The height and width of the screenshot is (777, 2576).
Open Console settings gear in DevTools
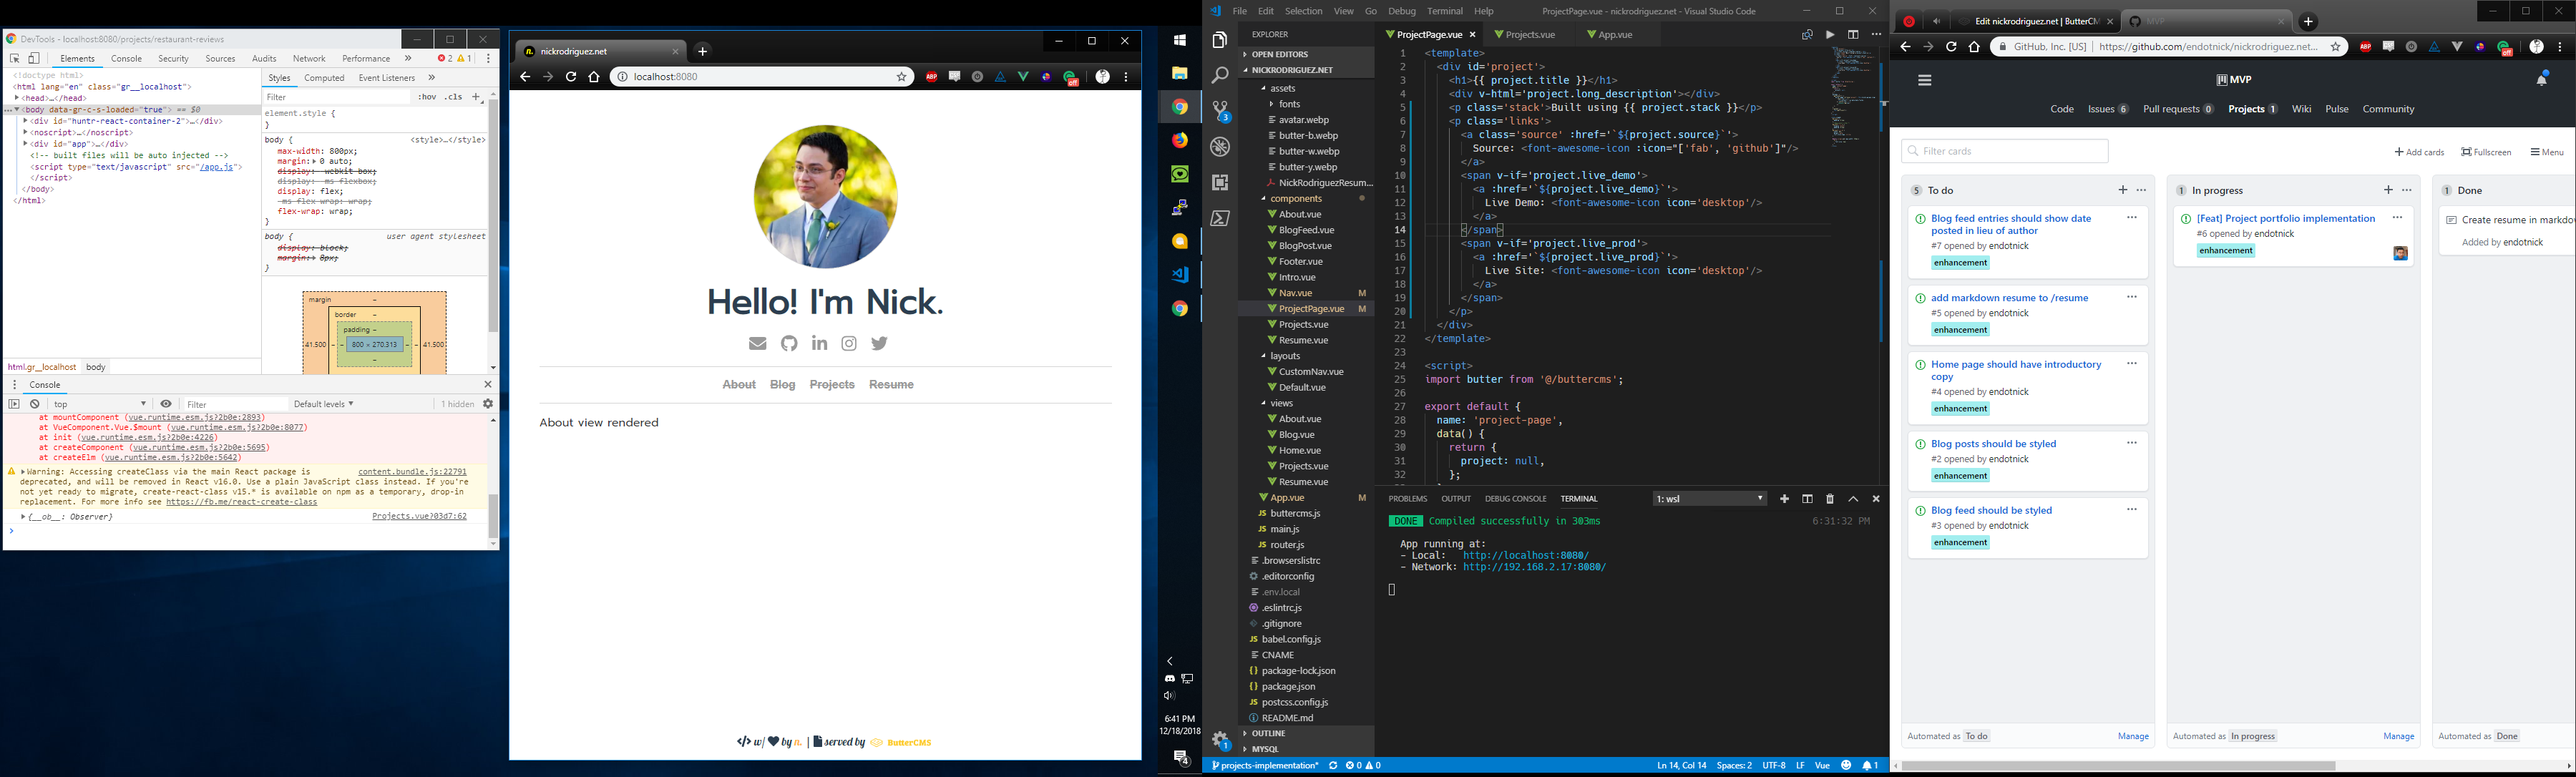click(x=488, y=404)
